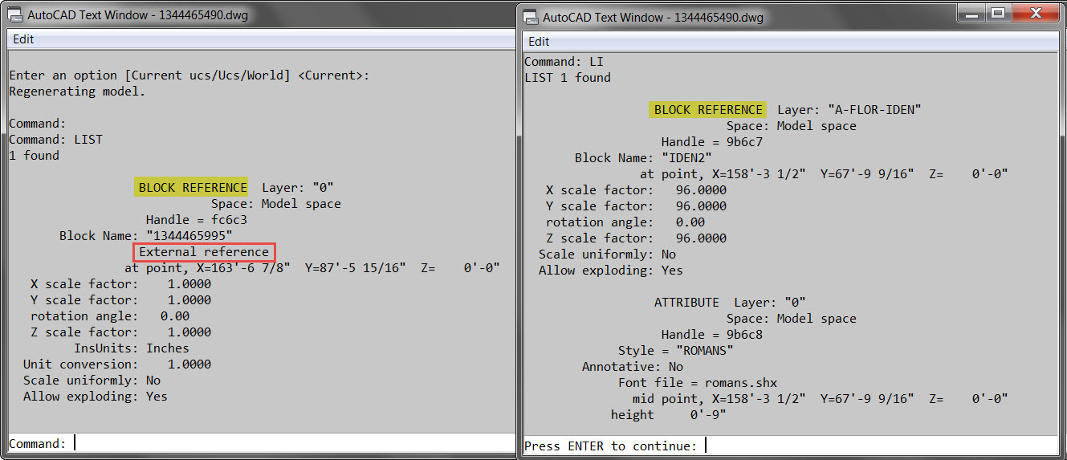The width and height of the screenshot is (1067, 460).
Task: Click 'Allow exploding: Yes' in right window
Action: 611,271
